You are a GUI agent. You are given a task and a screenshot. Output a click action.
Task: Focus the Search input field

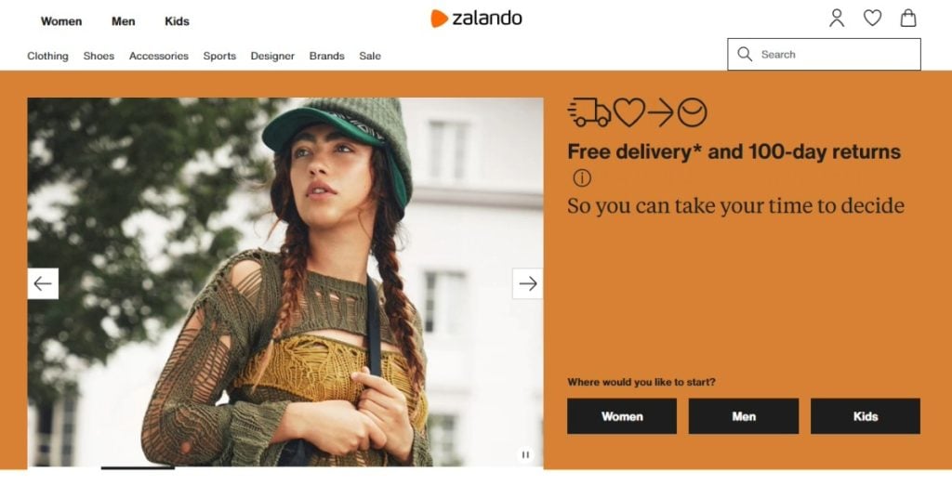(824, 54)
